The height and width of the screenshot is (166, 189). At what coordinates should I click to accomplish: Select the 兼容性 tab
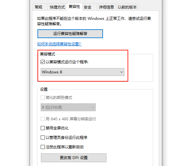point(74,7)
